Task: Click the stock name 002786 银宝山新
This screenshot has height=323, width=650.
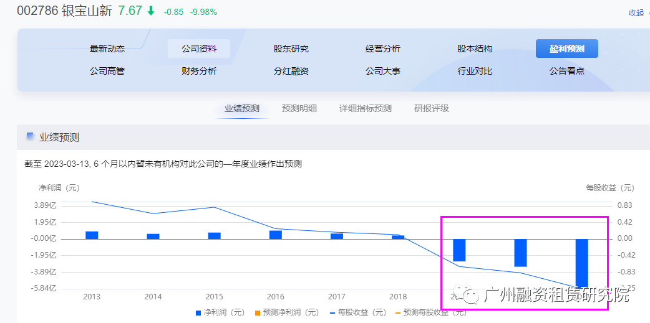Action: pos(65,11)
